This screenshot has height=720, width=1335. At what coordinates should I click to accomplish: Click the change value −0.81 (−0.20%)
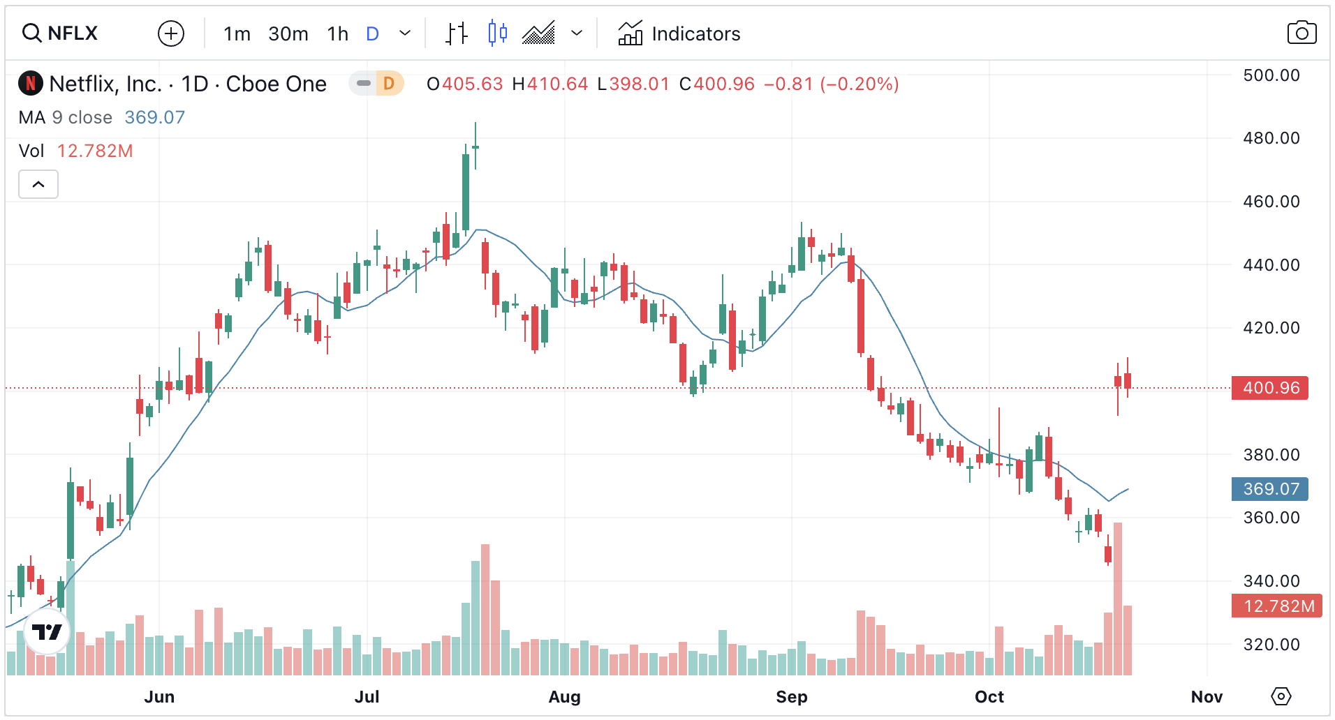(x=832, y=84)
